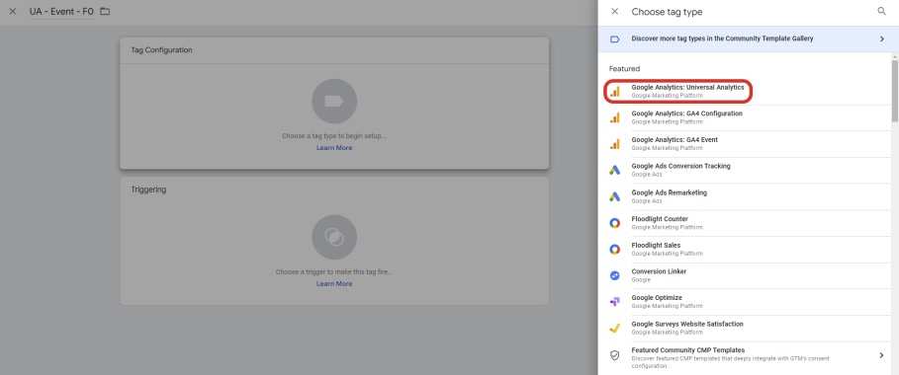Viewport: 899px width, 375px height.
Task: Click the Google Ads Remarketing icon
Action: pyautogui.click(x=614, y=196)
